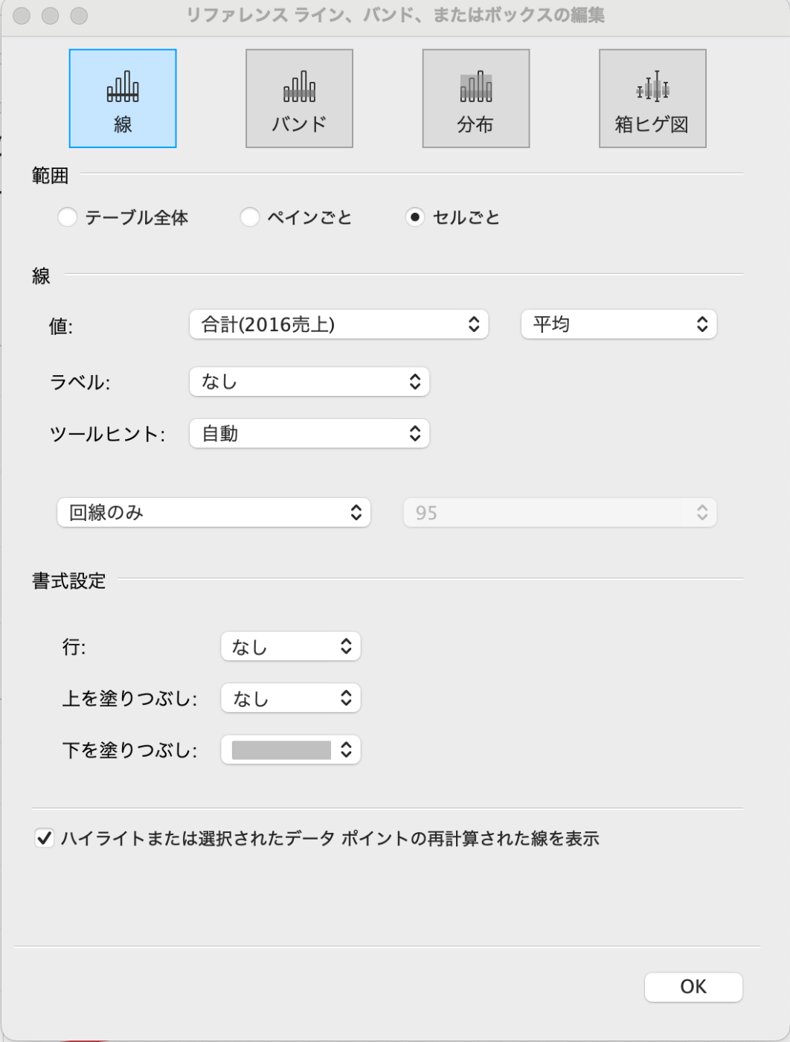Viewport: 790px width, 1042px height.
Task: Click the OK button
Action: (x=693, y=987)
